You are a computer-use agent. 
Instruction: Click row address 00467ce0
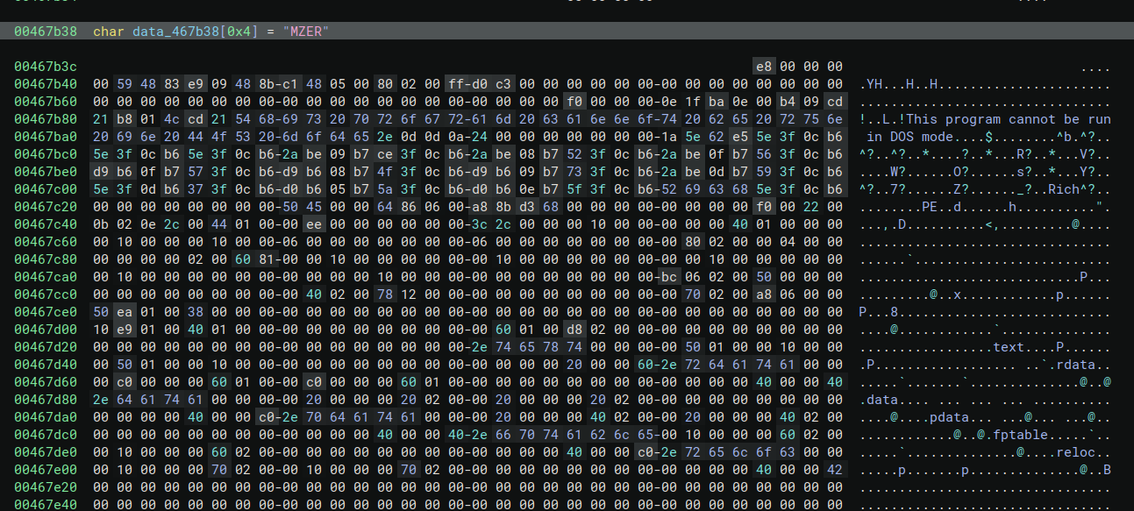coord(46,312)
